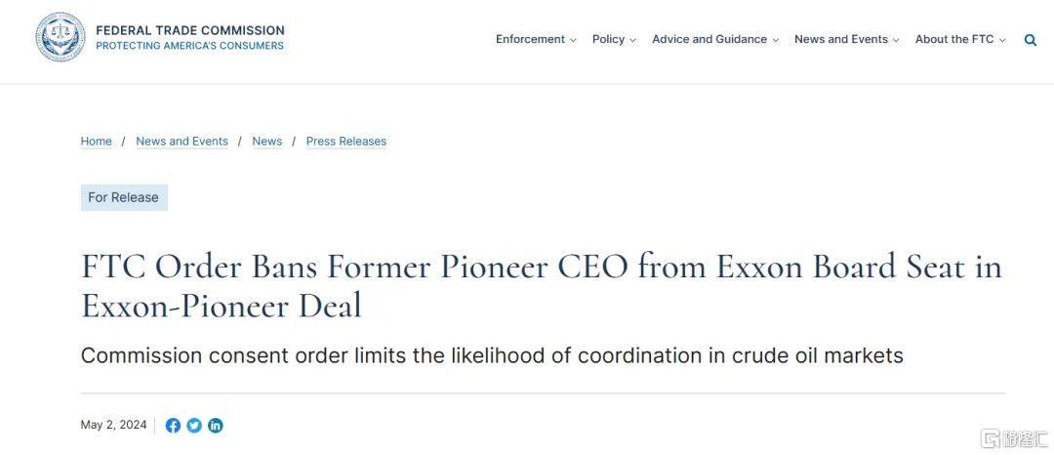Viewport: 1054px width, 455px height.
Task: Click the For Release tag
Action: click(x=124, y=197)
